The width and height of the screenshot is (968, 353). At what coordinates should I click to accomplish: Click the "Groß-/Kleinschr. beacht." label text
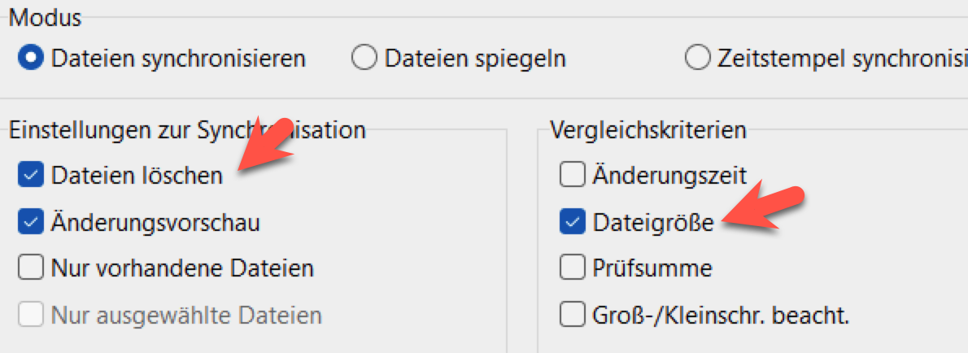click(721, 314)
